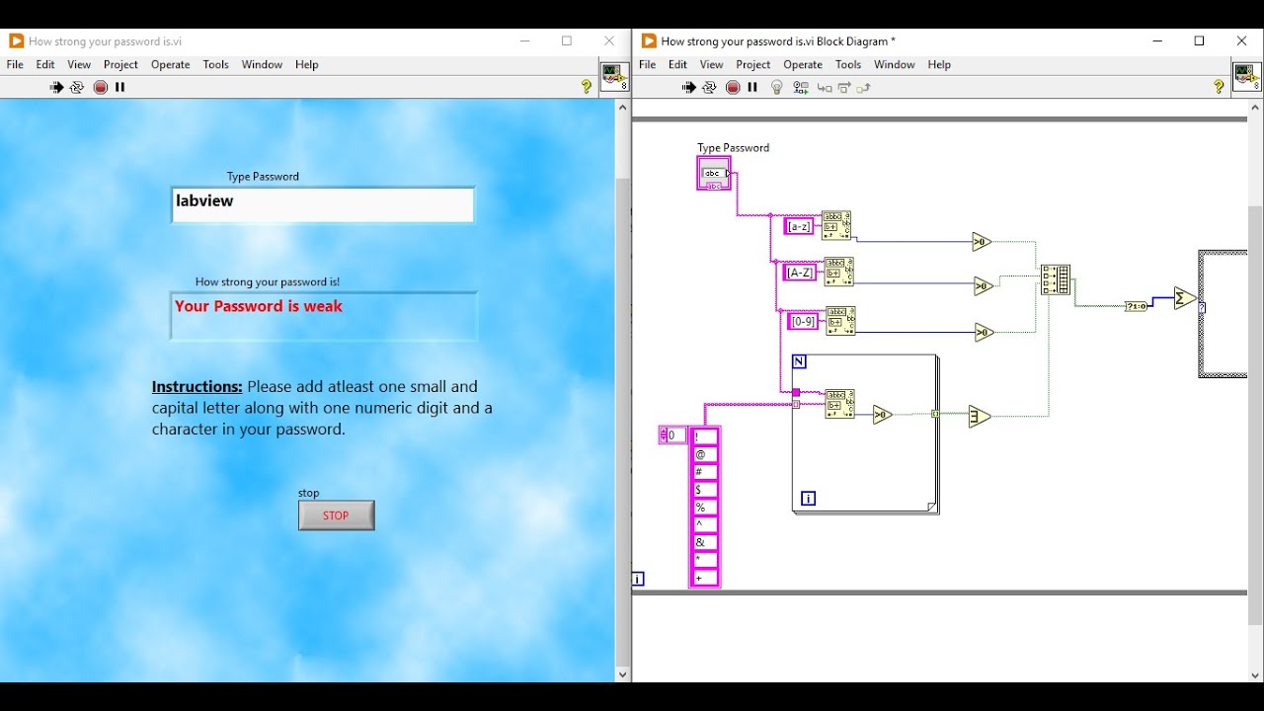Select the '&' array element
Screen dimensions: 1264x711
point(705,543)
